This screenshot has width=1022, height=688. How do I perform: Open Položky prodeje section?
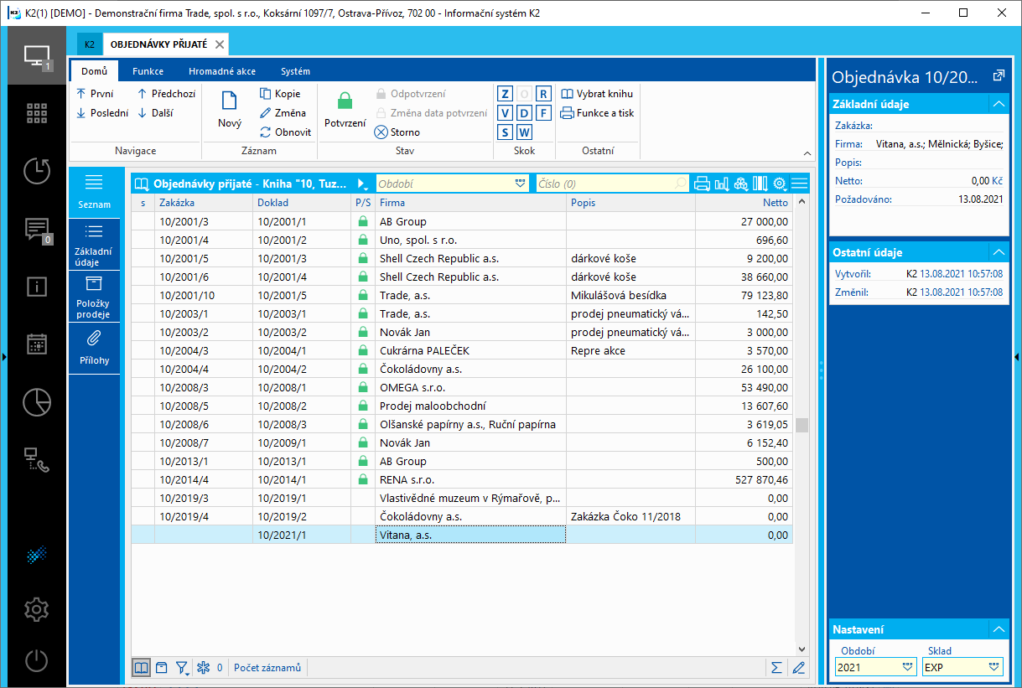click(x=94, y=295)
